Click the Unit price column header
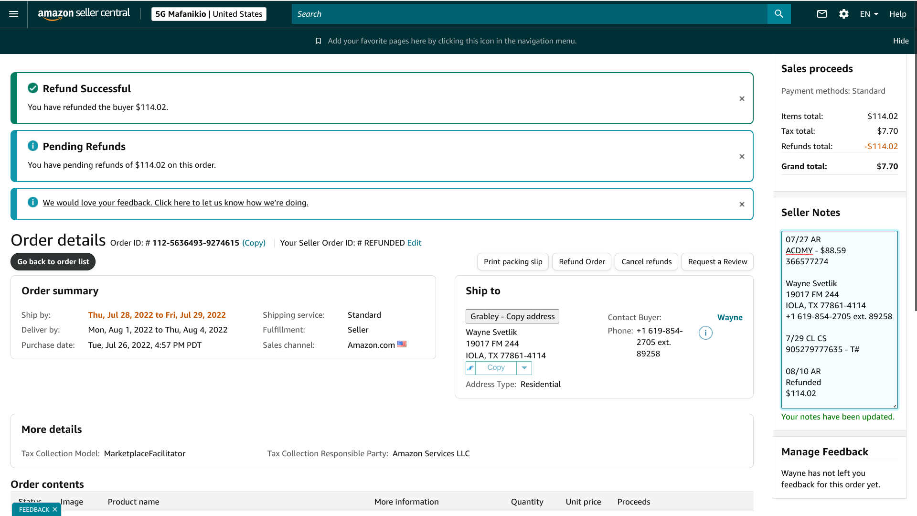917x516 pixels. (x=583, y=502)
